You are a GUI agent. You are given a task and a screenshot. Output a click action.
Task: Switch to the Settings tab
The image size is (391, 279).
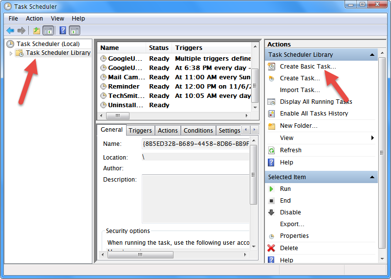coord(229,130)
